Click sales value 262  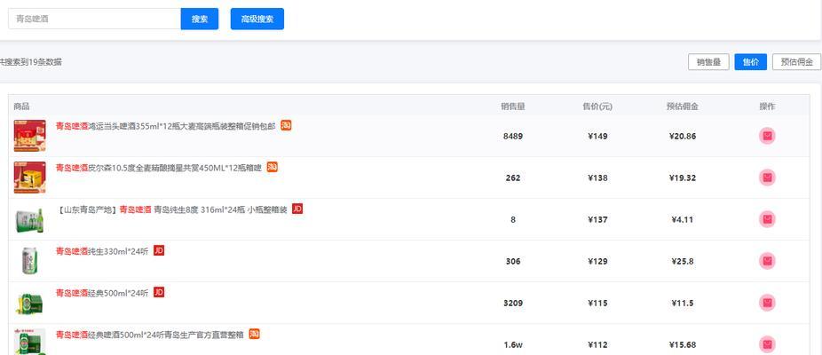[x=513, y=178]
